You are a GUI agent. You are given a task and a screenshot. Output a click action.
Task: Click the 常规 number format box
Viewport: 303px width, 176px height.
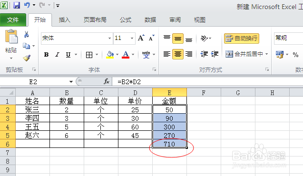(289, 38)
